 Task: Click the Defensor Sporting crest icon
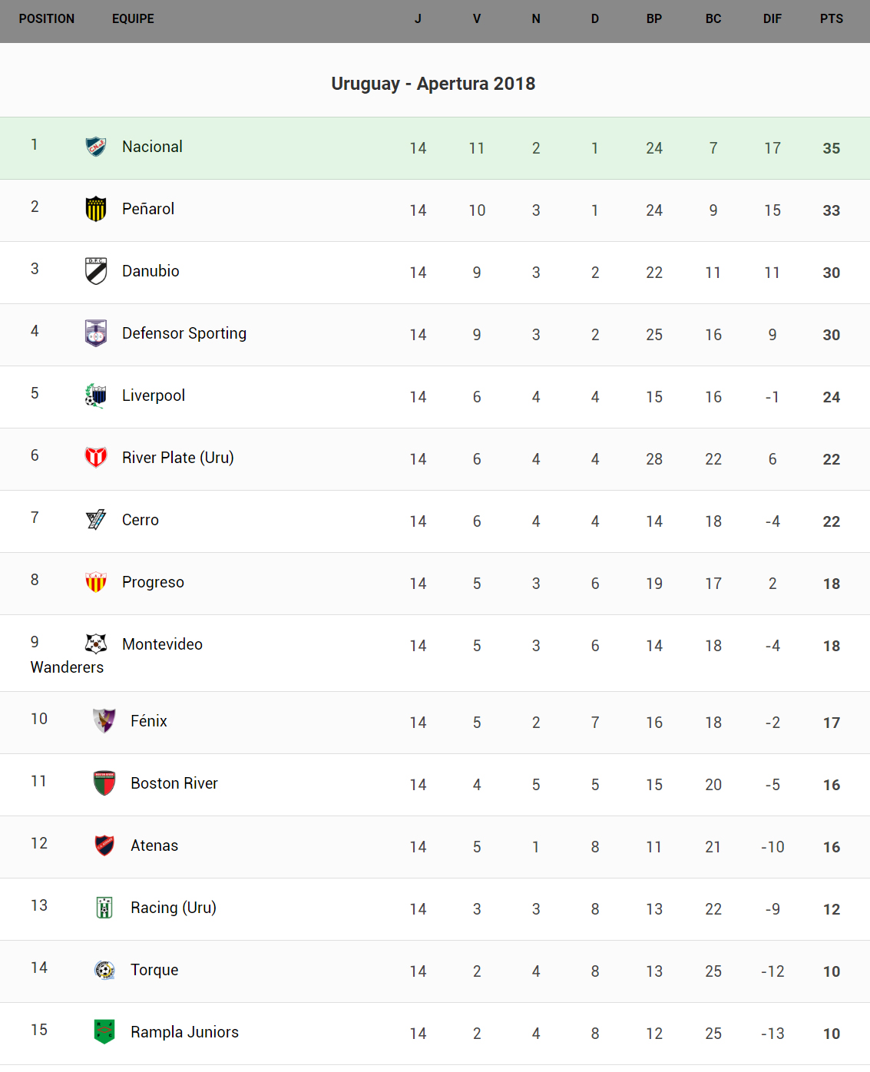click(x=96, y=333)
